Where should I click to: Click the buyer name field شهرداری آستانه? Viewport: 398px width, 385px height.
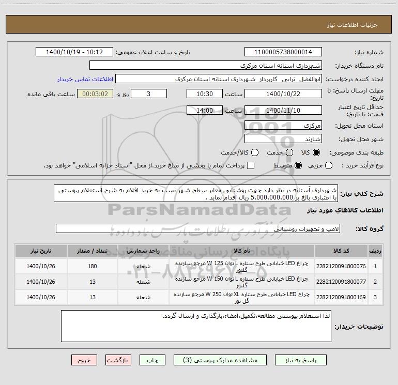[206, 66]
